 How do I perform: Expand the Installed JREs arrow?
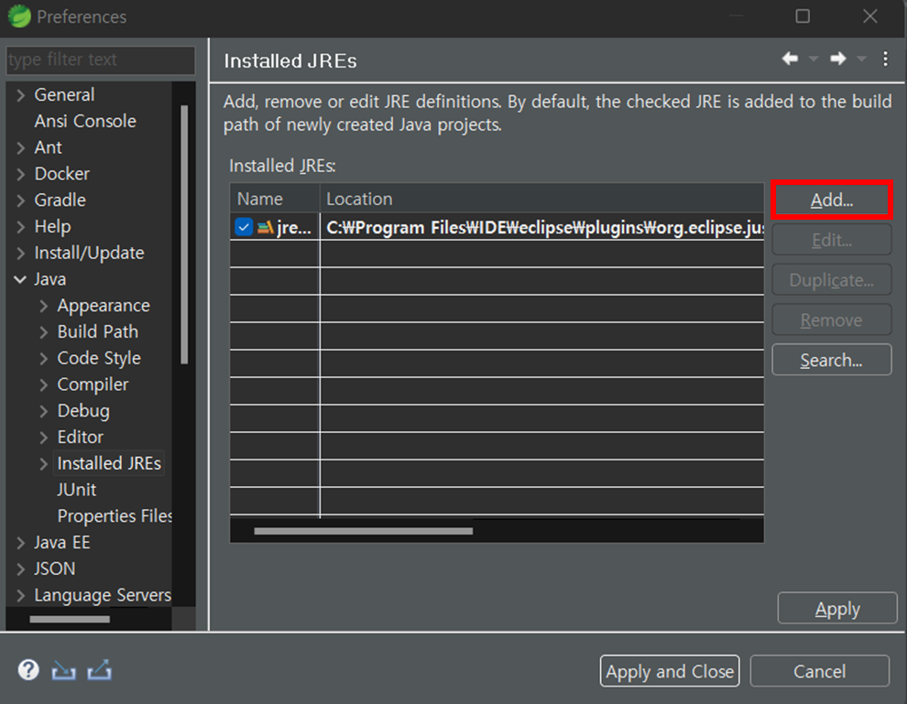click(43, 463)
